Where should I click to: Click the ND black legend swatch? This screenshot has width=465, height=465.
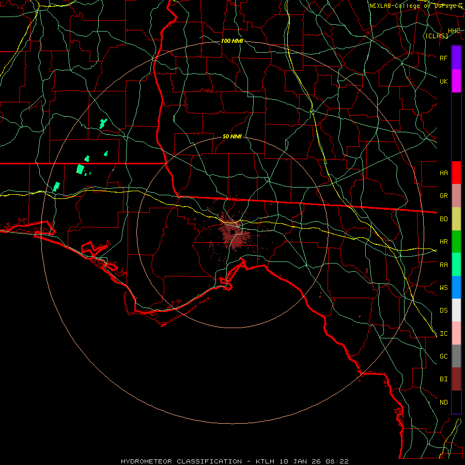coord(456,402)
